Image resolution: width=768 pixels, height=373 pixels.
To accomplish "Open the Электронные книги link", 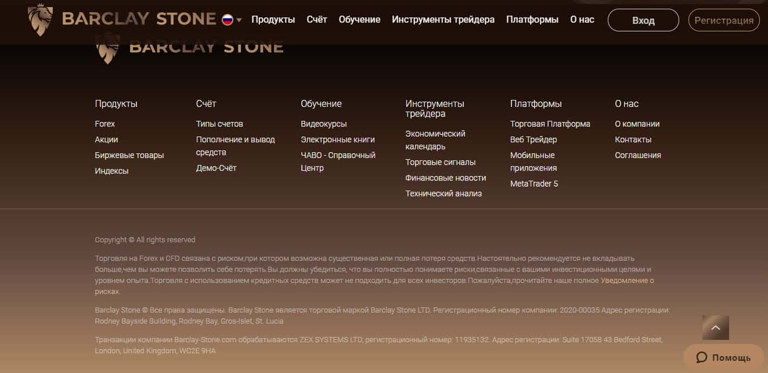I will [338, 139].
